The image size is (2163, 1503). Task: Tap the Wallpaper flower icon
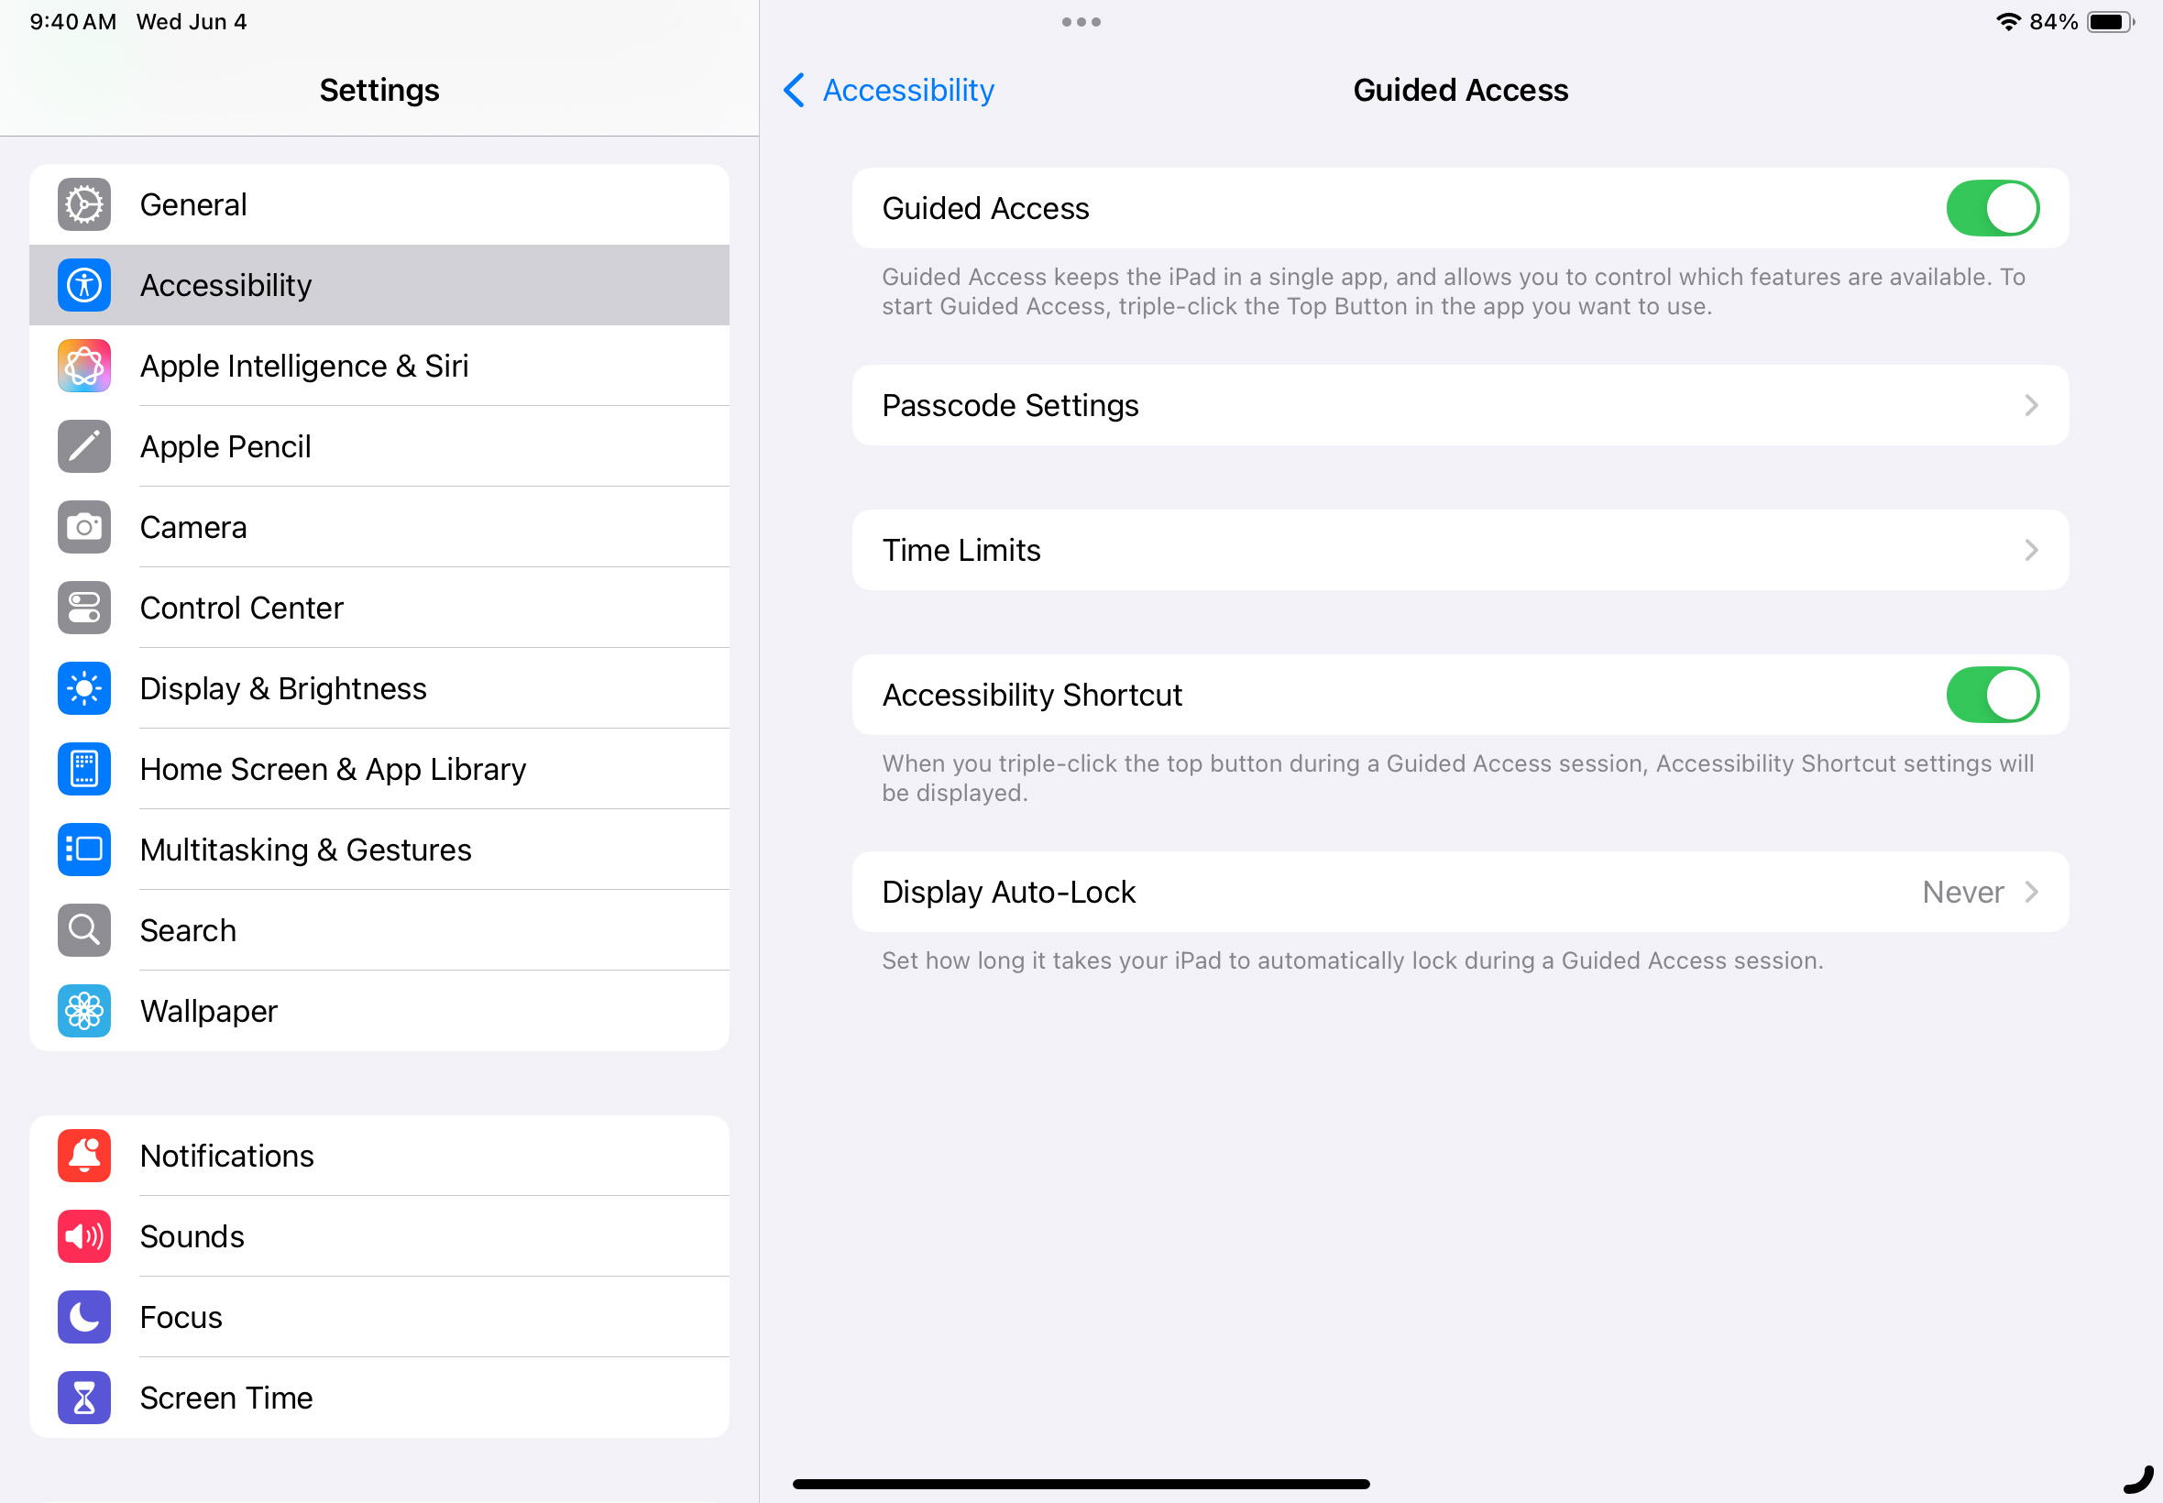[83, 1012]
